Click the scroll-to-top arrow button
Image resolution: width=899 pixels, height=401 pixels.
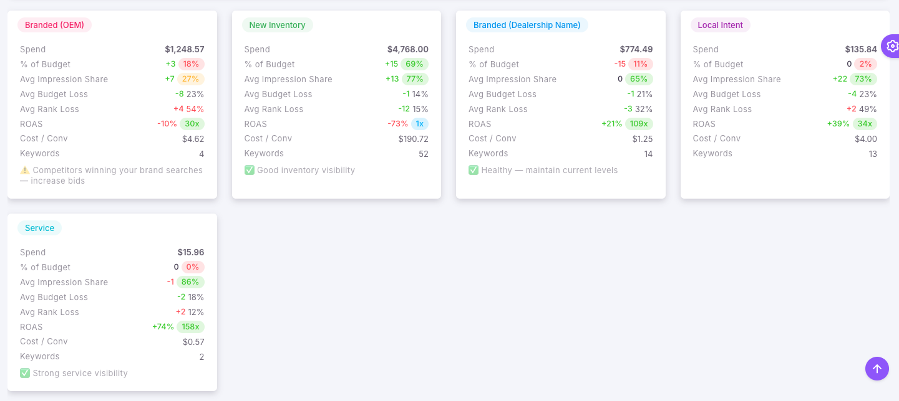[x=877, y=369]
